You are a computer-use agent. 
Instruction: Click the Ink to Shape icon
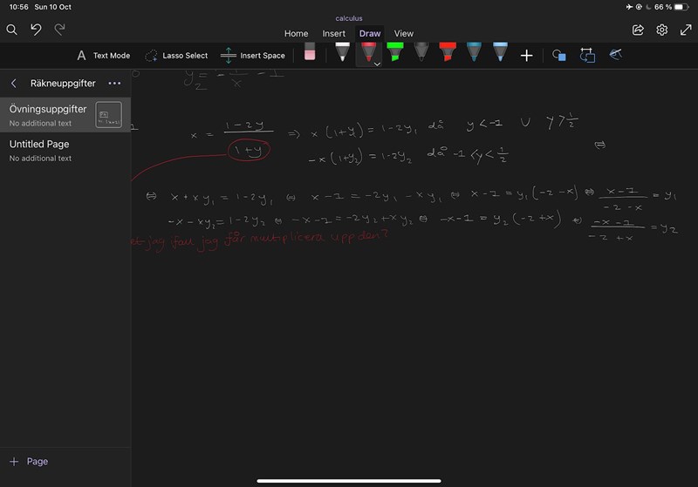[x=587, y=55]
